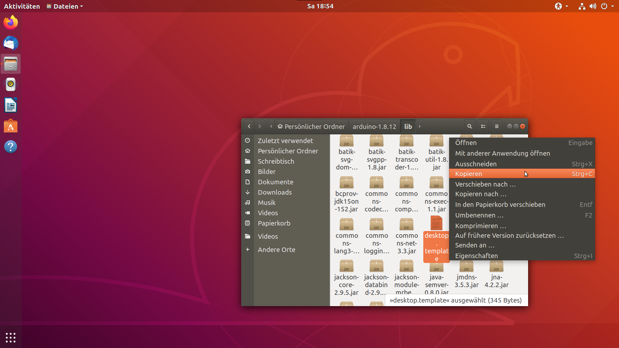Choose Kopieren in context menu

point(522,174)
